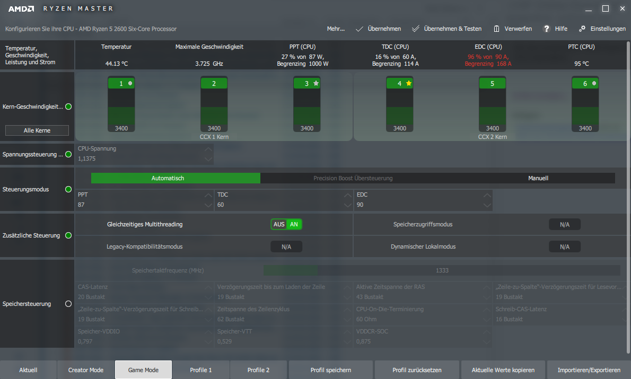The width and height of the screenshot is (631, 379).
Task: Click the dot indicator on core 1
Action: click(130, 83)
